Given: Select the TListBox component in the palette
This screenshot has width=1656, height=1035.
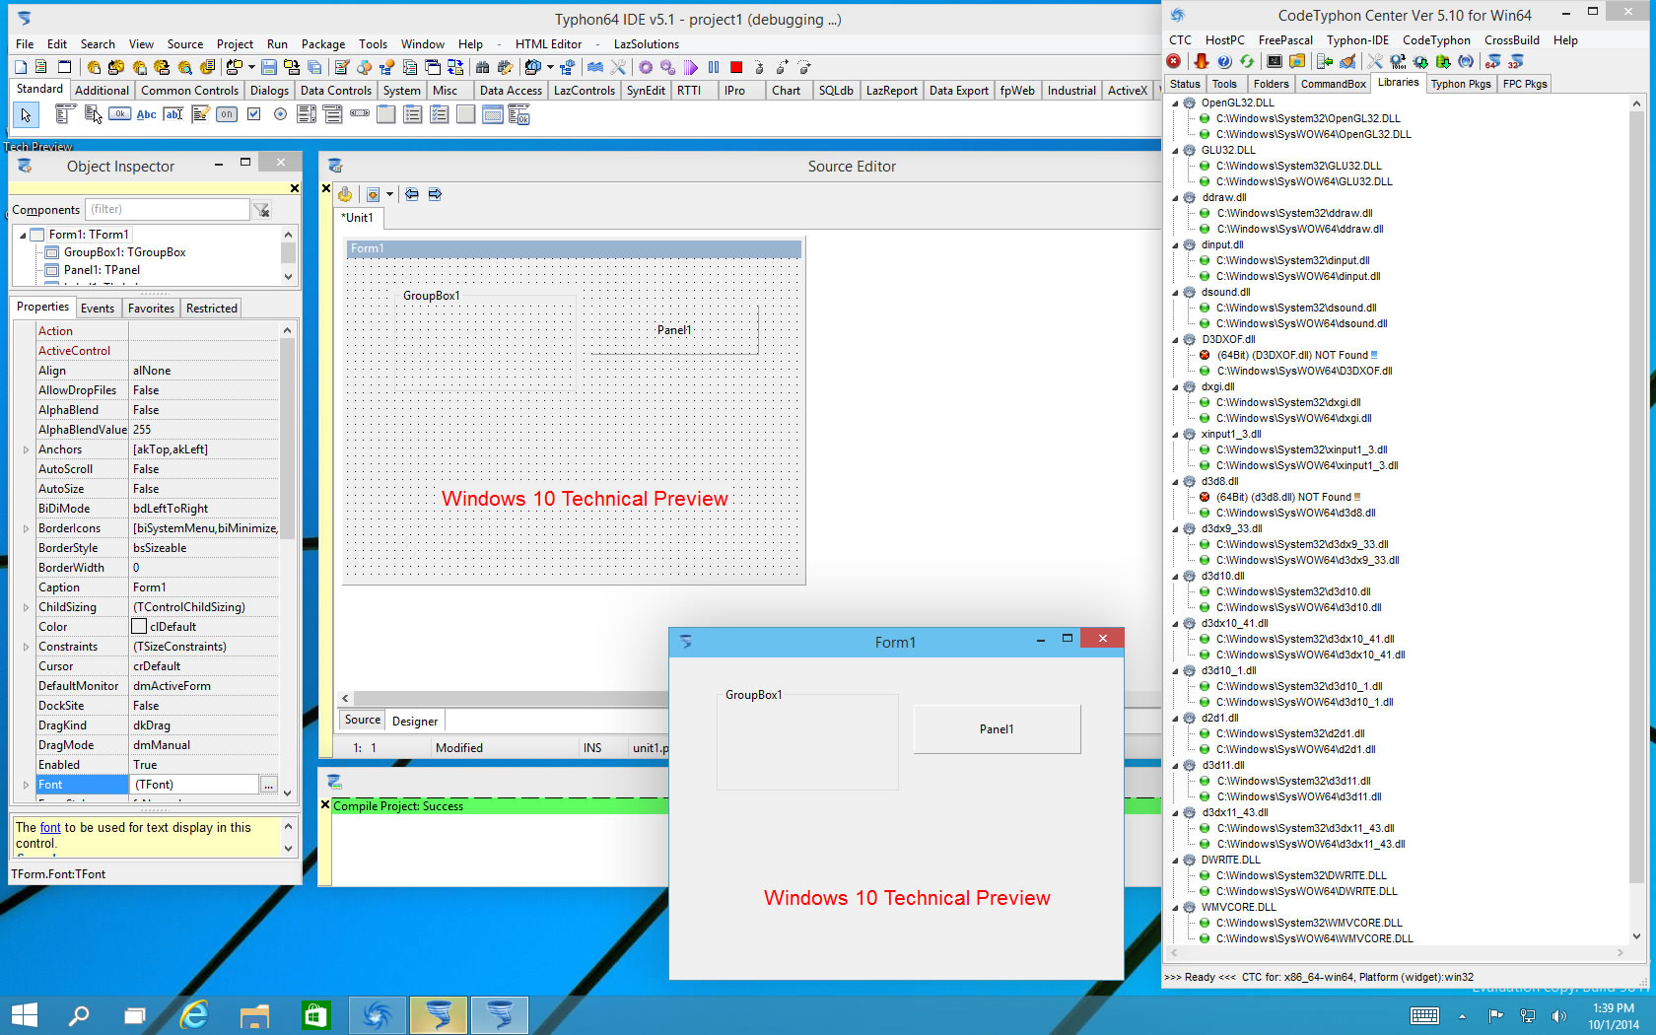Looking at the screenshot, I should [x=307, y=114].
